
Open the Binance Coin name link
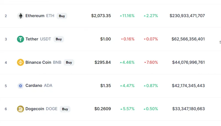(38, 62)
